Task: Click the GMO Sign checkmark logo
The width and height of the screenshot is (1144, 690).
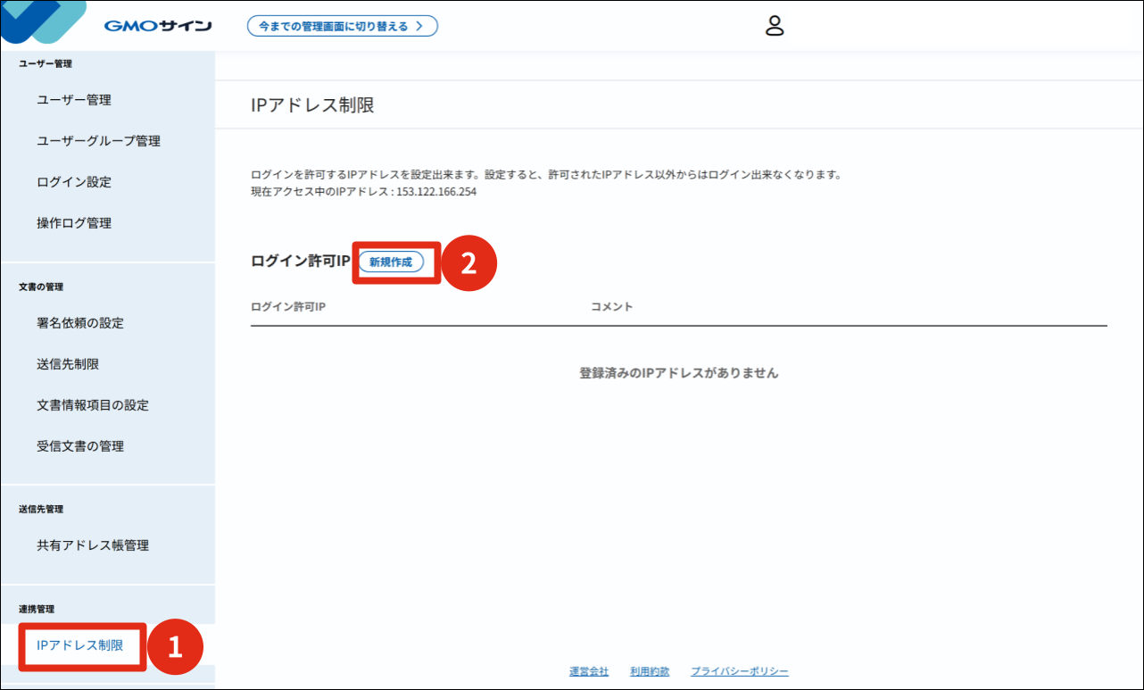Action: pyautogui.click(x=40, y=23)
